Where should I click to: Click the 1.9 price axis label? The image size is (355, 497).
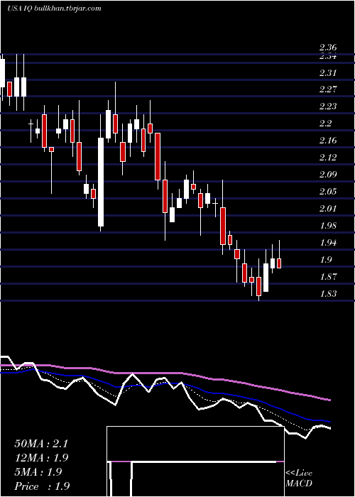pos(325,261)
